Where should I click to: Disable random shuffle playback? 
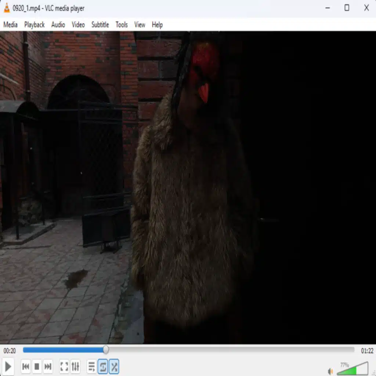(x=114, y=366)
